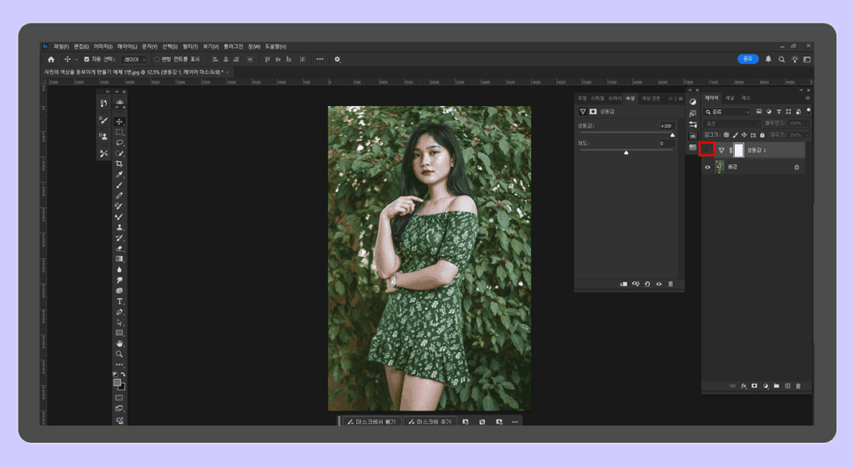Switch to the 채널 tab
This screenshot has width=854, height=468.
[729, 98]
